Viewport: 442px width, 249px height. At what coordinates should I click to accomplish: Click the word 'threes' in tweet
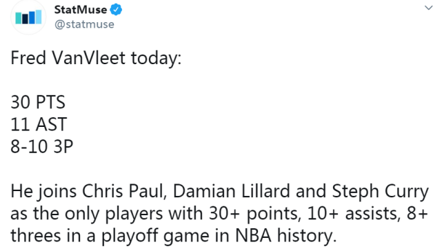pos(36,236)
